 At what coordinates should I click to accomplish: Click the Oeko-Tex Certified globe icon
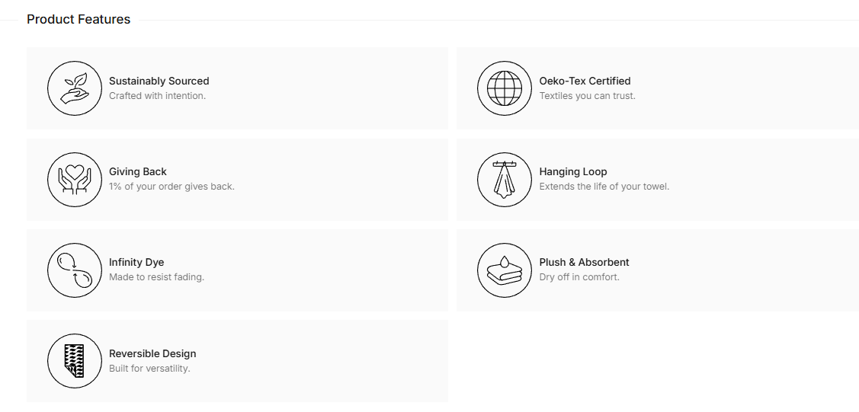[x=505, y=88]
